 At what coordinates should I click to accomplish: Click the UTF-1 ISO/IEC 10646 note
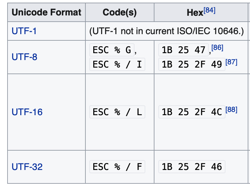coord(167,31)
